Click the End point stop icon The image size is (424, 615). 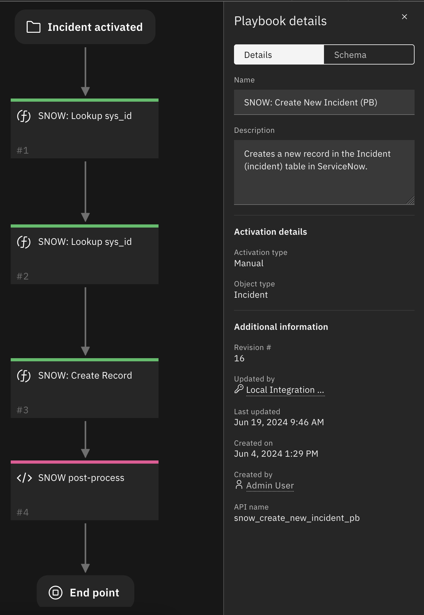[56, 593]
